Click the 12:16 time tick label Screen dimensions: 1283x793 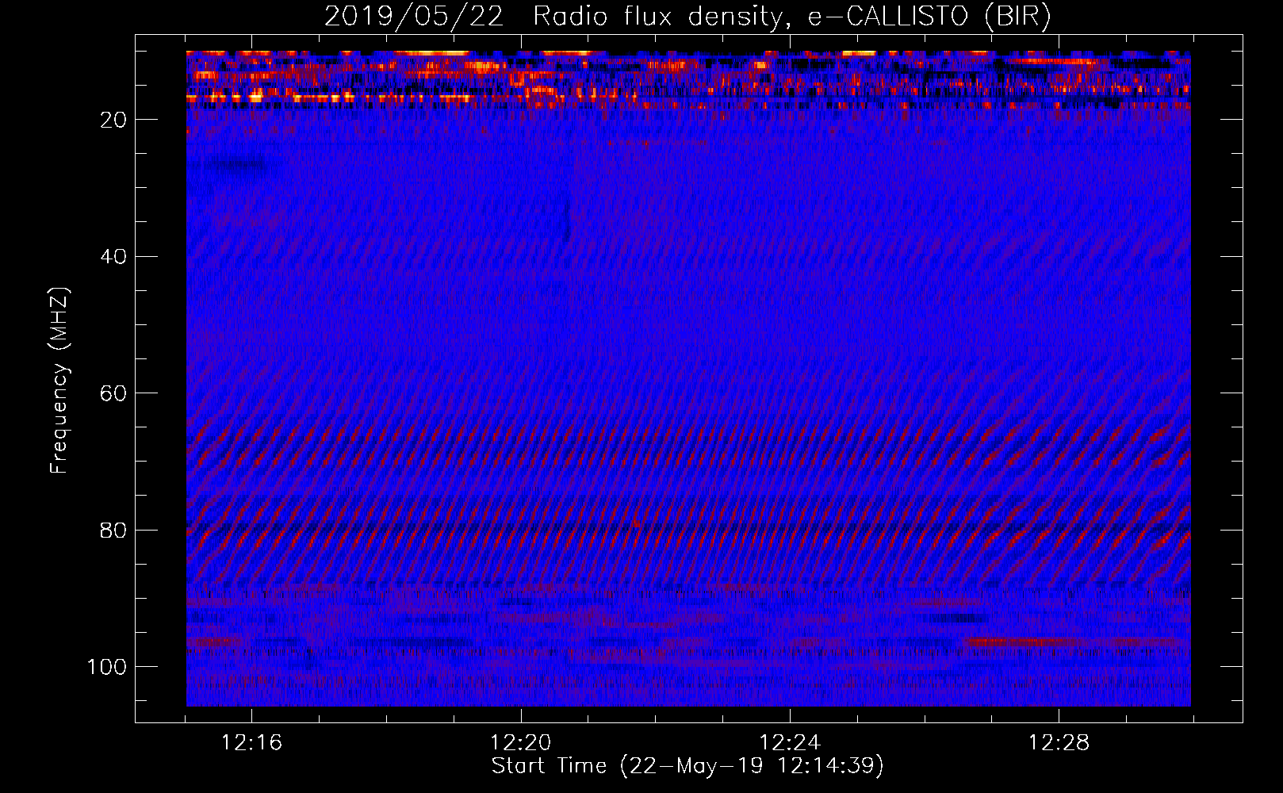251,743
